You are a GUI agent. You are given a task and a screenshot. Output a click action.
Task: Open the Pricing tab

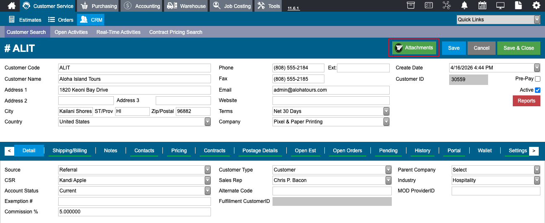179,151
